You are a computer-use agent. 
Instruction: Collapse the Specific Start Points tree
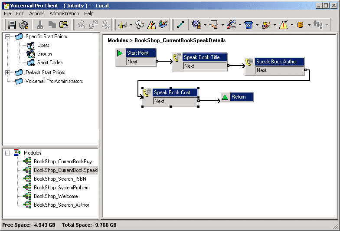pyautogui.click(x=8, y=36)
